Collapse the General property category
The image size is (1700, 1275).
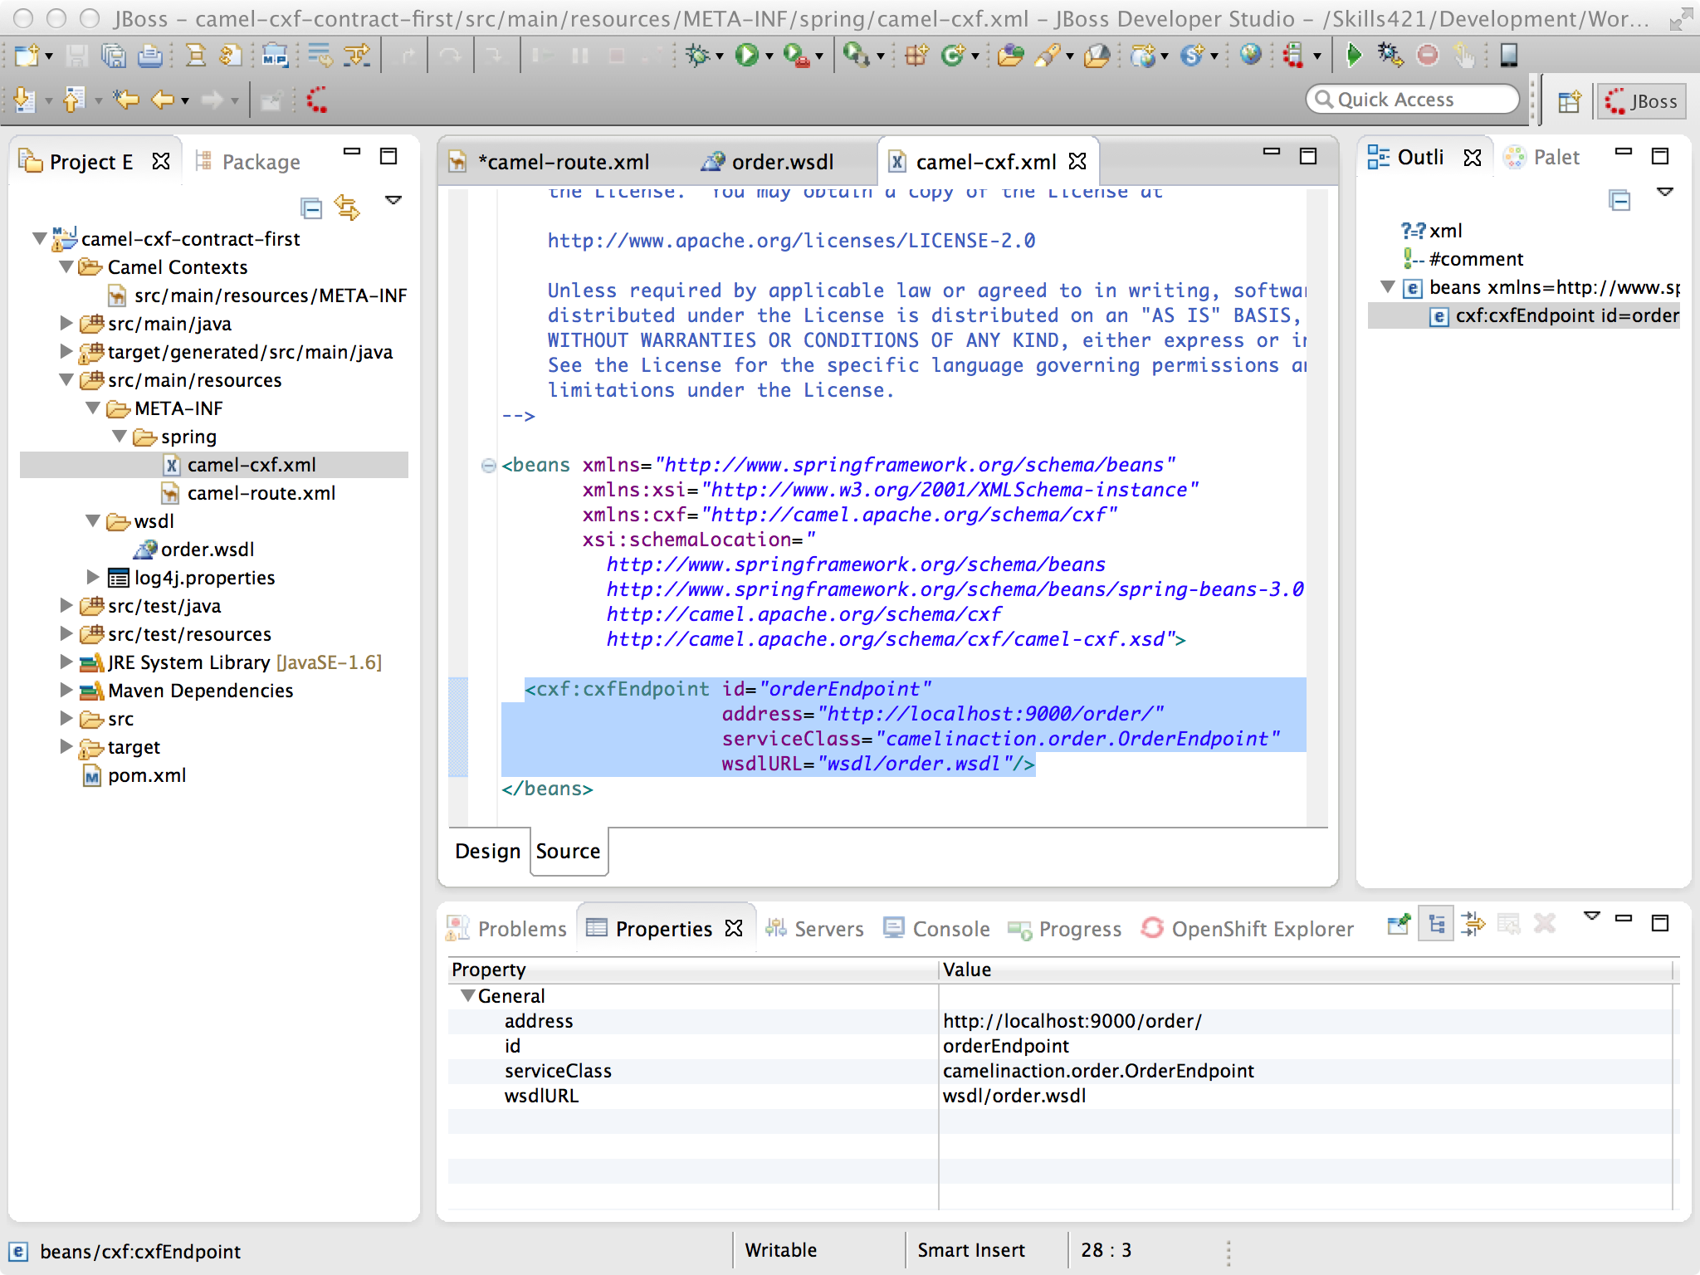[x=467, y=995]
